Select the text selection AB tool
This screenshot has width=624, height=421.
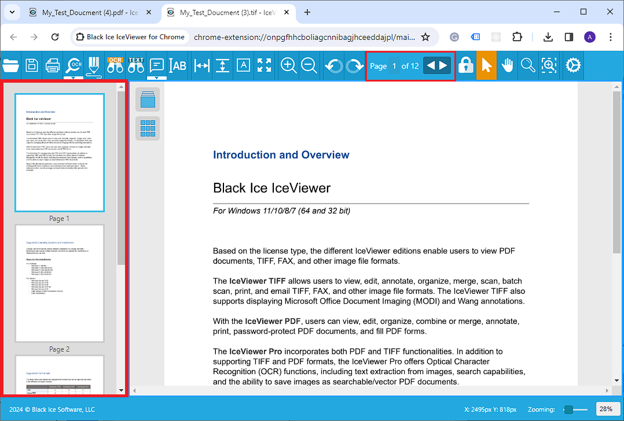click(x=178, y=65)
